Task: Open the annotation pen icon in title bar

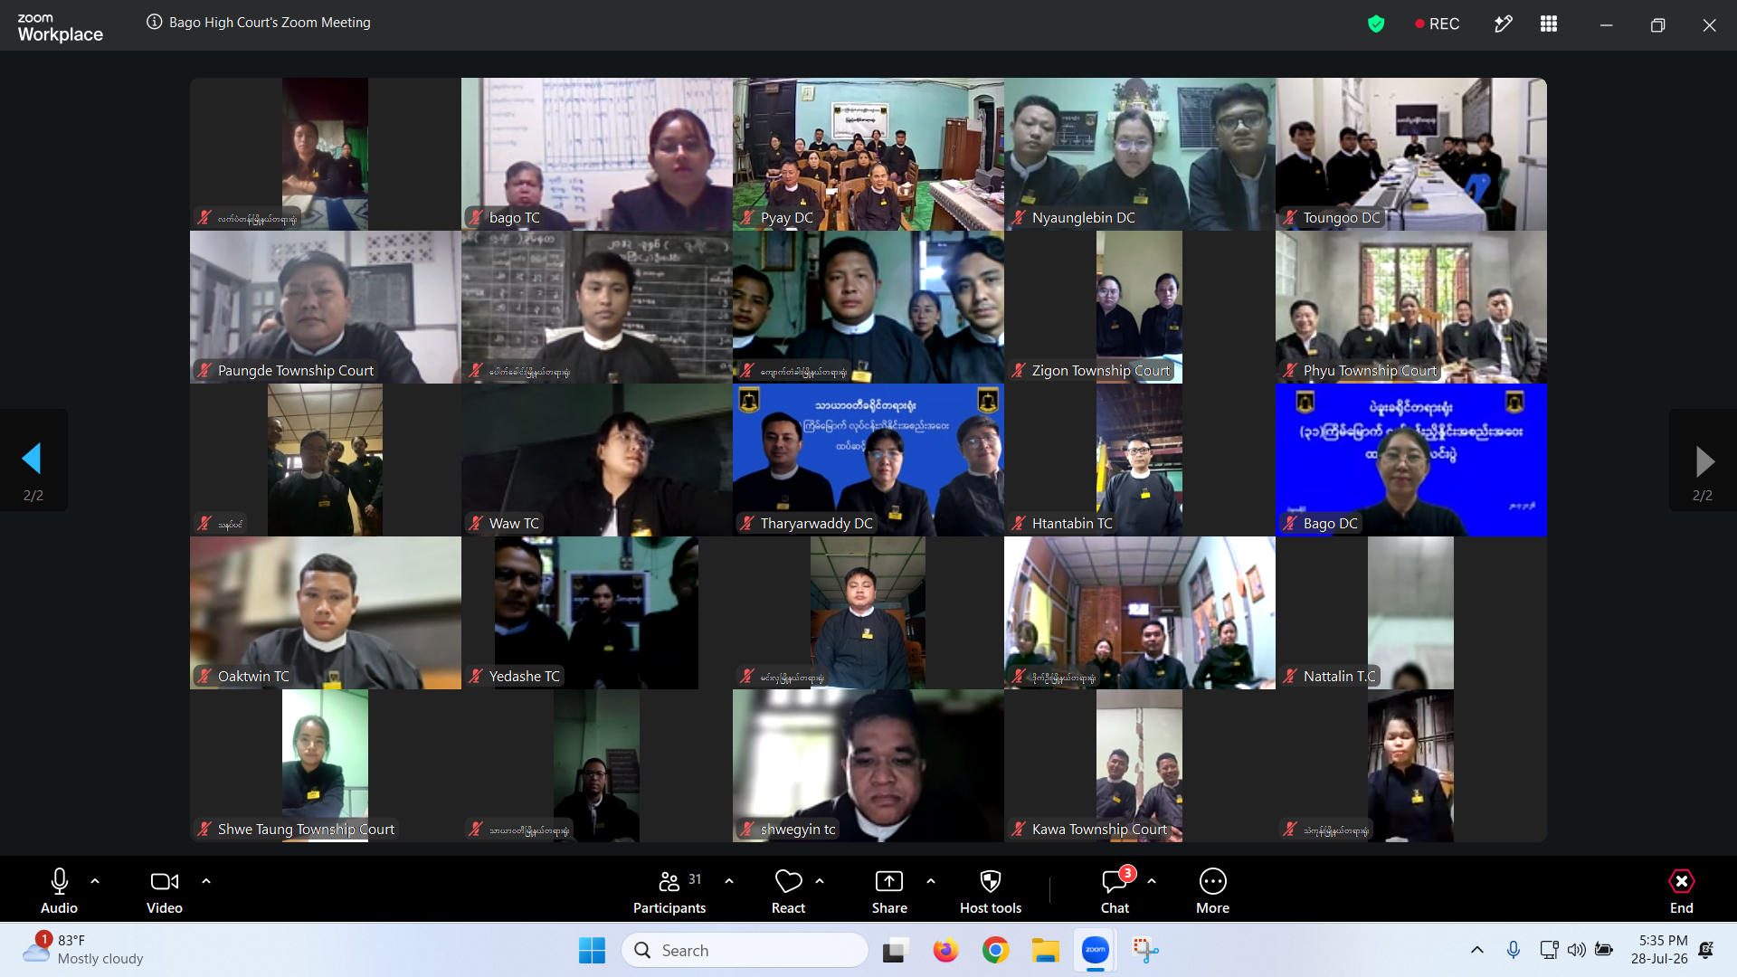Action: pos(1503,24)
